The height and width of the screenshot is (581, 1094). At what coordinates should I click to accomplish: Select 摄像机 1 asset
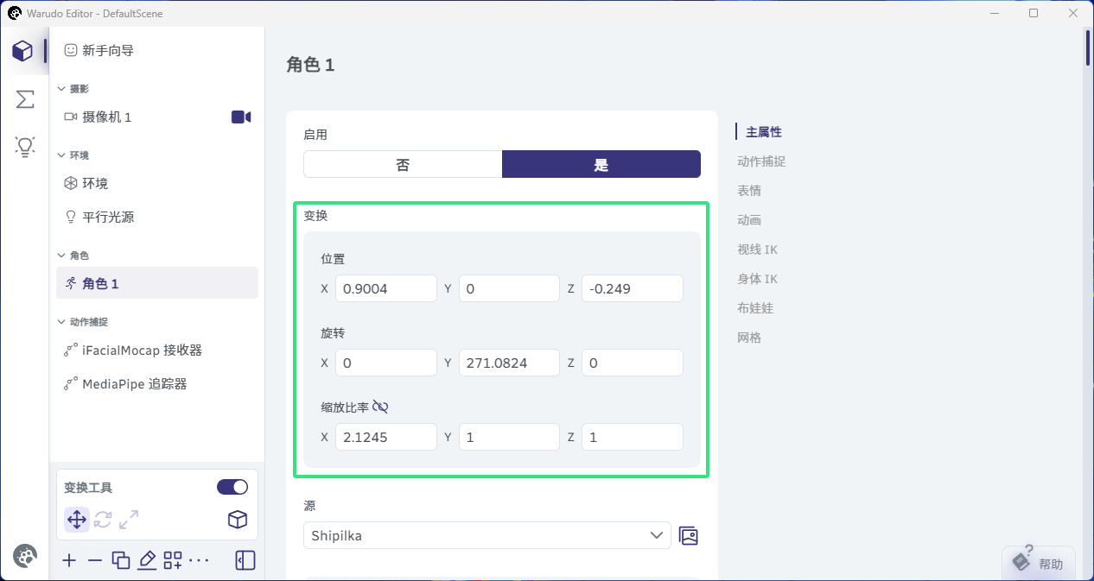157,117
